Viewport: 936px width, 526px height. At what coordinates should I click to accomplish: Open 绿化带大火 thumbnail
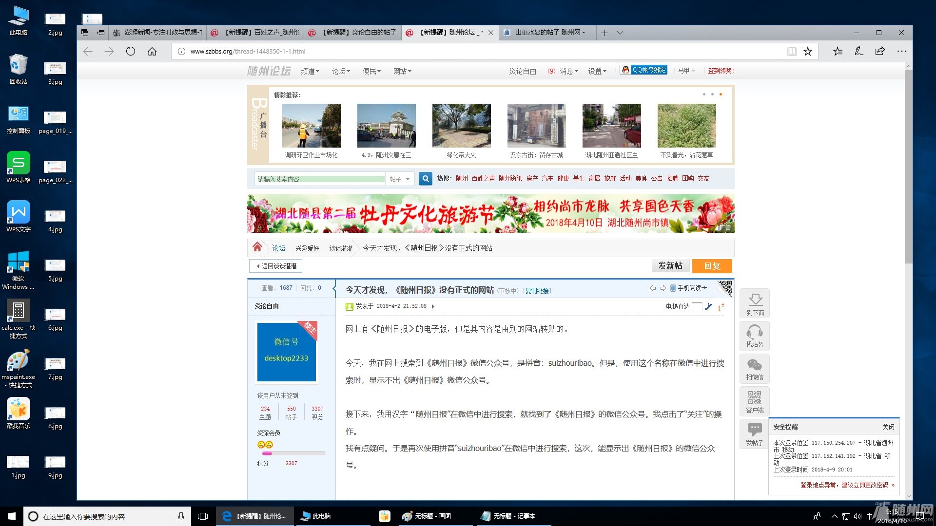461,126
